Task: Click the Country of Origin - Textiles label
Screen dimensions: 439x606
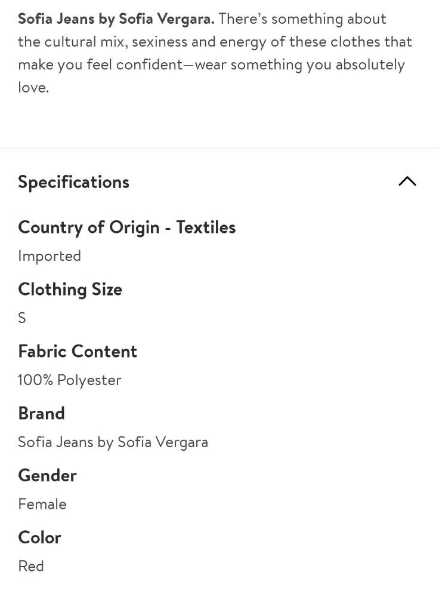Action: [126, 227]
